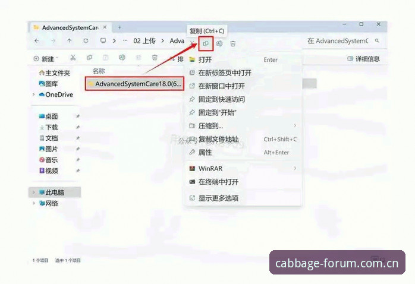The width and height of the screenshot is (415, 284).
Task: Expand the 压缩到 submenu arrow
Action: 295,125
